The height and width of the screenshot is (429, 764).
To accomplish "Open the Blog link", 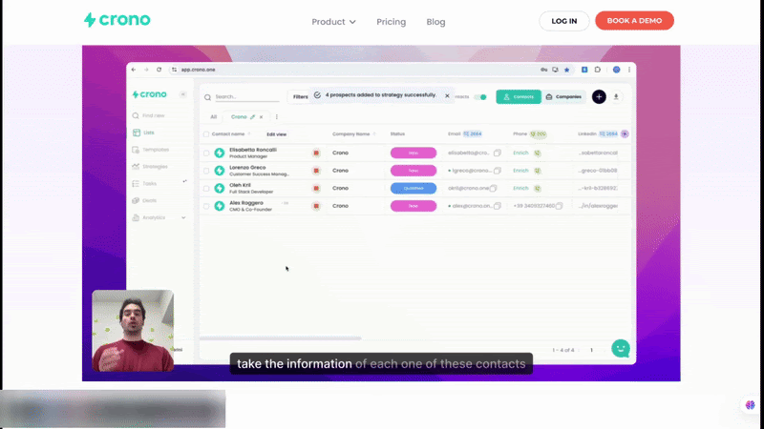I will [x=435, y=22].
